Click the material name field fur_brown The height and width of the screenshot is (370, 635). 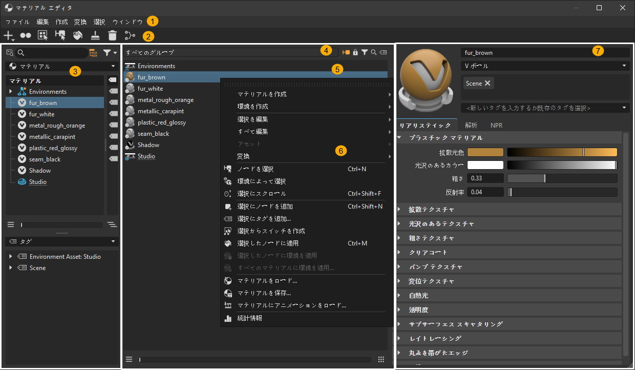point(545,52)
